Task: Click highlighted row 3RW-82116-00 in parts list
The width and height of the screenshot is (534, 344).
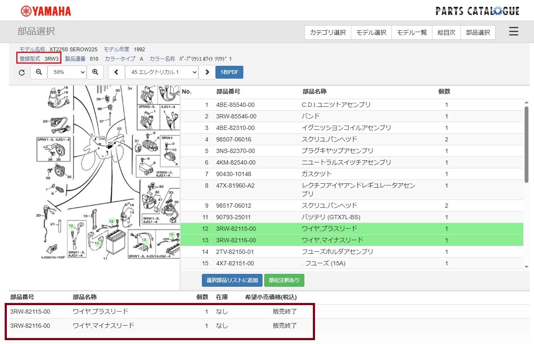Action: pyautogui.click(x=352, y=240)
